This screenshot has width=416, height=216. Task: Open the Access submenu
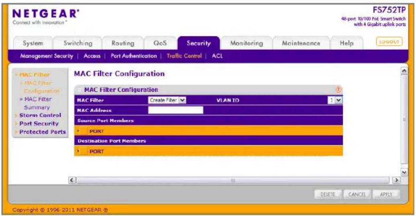click(92, 56)
